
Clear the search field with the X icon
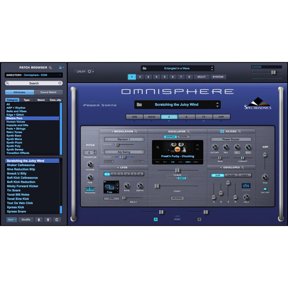pyautogui.click(x=60, y=83)
